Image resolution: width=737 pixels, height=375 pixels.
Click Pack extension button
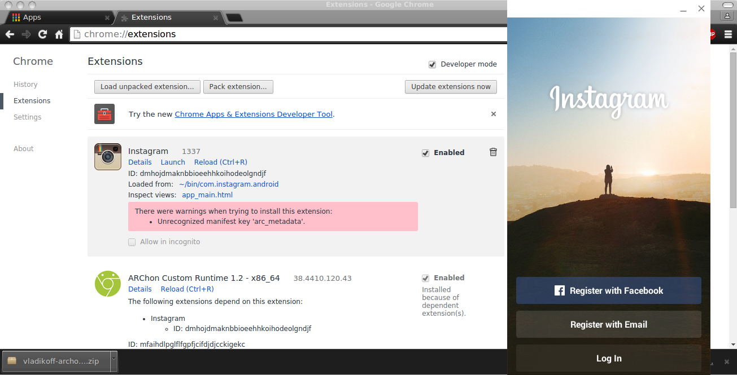click(238, 87)
